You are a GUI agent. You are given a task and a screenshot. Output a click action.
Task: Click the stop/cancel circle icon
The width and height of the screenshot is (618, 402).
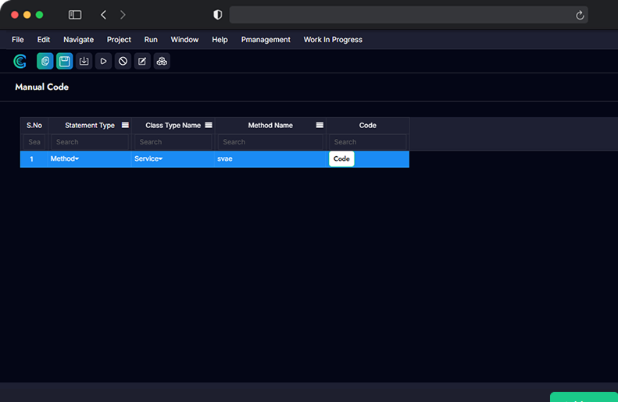point(123,61)
